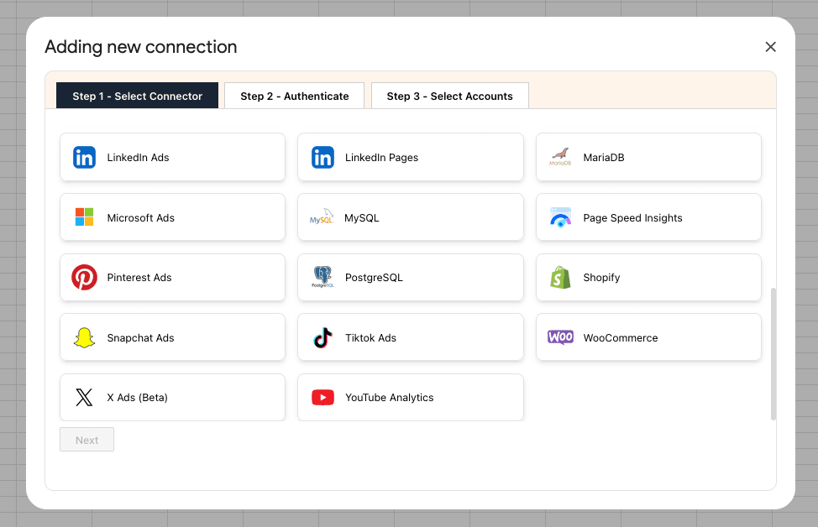Screen dimensions: 818x527
Task: Click the Shopify bag icon
Action: pyautogui.click(x=560, y=278)
